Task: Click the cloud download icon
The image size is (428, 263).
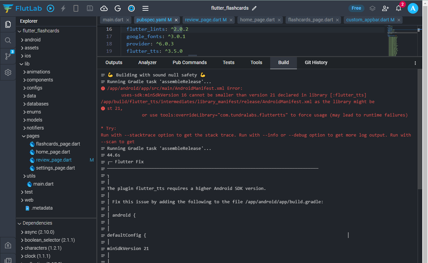Action: tap(104, 8)
